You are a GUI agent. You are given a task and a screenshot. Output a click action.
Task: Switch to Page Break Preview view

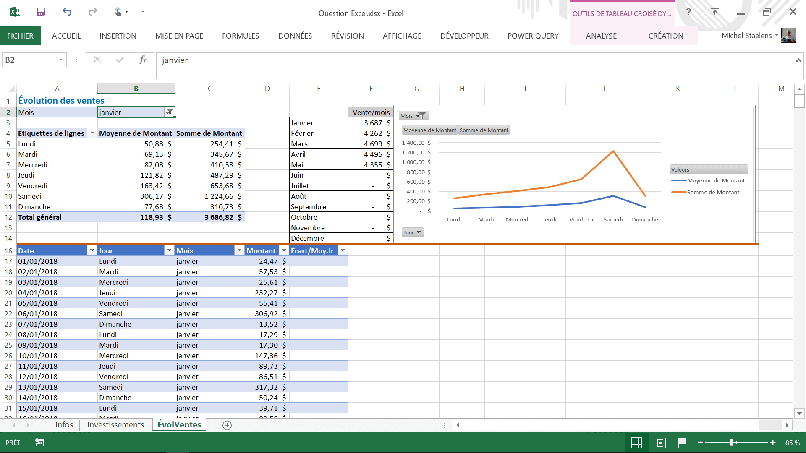[683, 443]
